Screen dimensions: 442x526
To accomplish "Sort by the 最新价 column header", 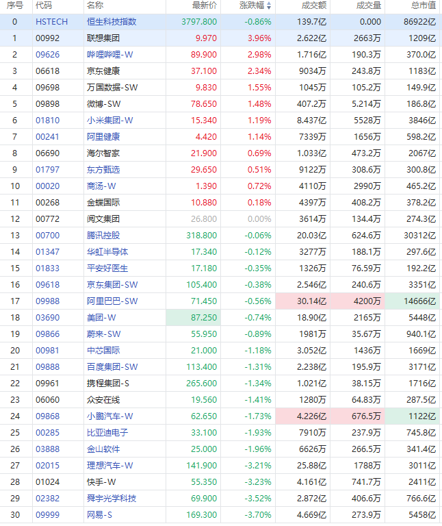I will click(x=205, y=5).
